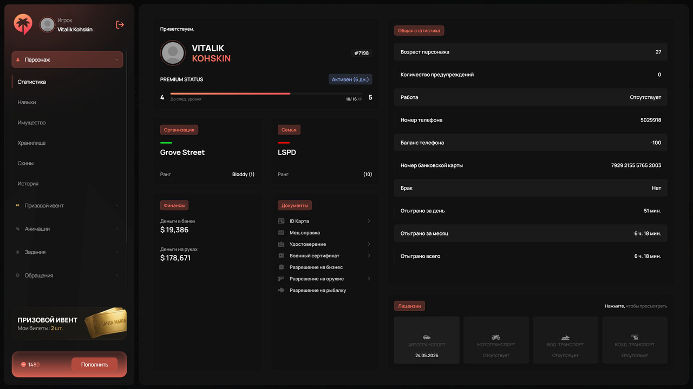
Task: Click the palm tree logo icon
Action: 23,24
